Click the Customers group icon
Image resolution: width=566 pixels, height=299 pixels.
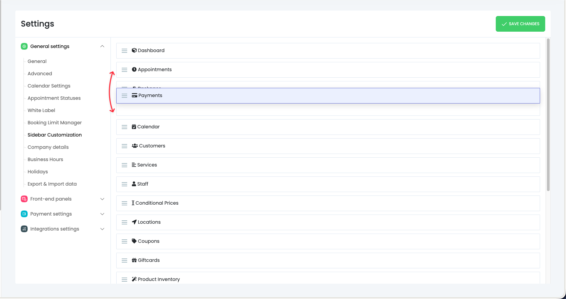(x=135, y=146)
